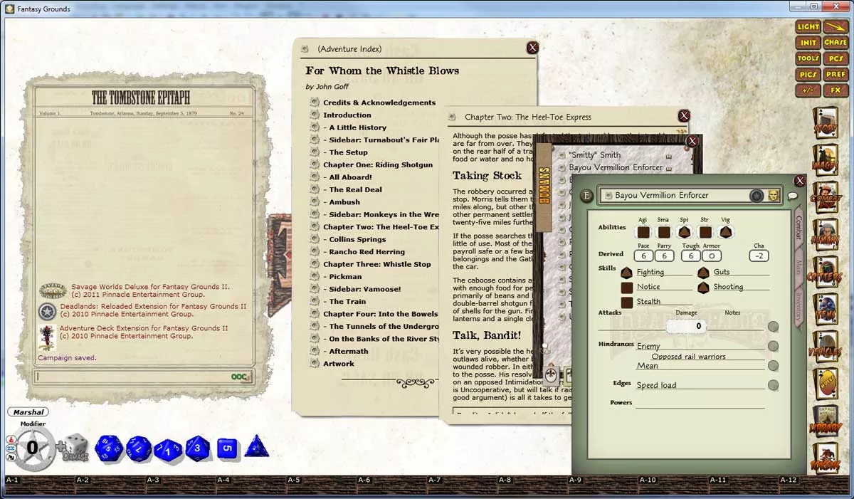The height and width of the screenshot is (499, 854).
Task: Toggle the round button on the Attacks row
Action: click(x=773, y=327)
